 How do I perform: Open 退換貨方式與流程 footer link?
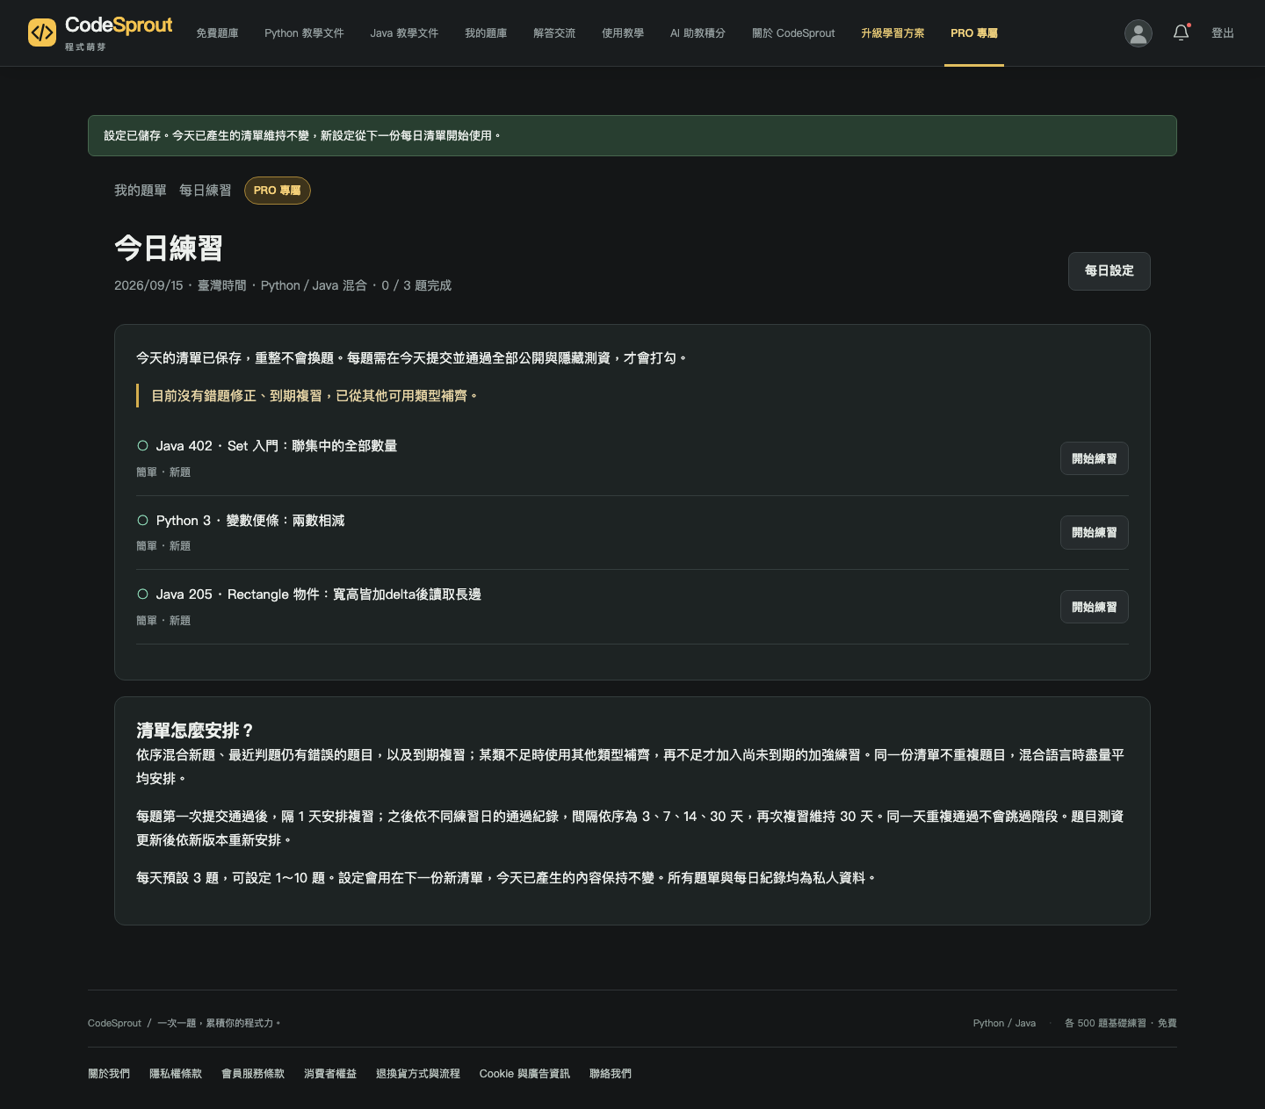[418, 1074]
